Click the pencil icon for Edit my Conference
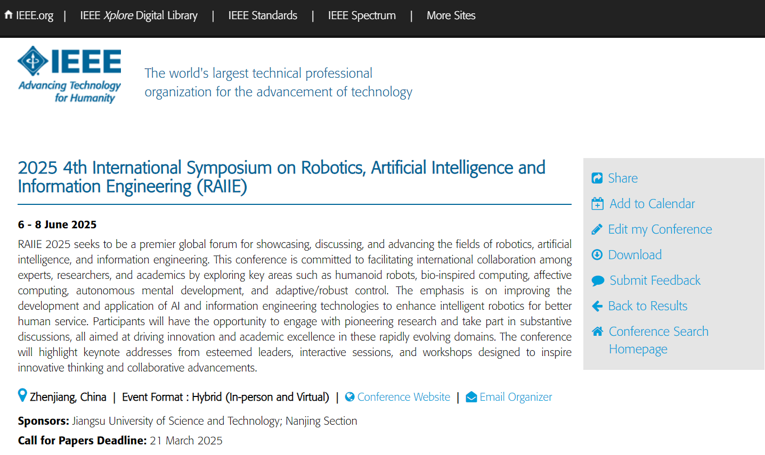Viewport: 765px width, 455px height. pyautogui.click(x=597, y=229)
